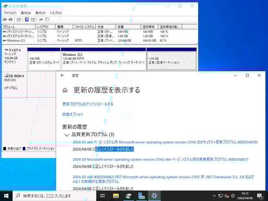Sort by レイアウト column header
The width and height of the screenshot is (268, 201).
point(45,27)
